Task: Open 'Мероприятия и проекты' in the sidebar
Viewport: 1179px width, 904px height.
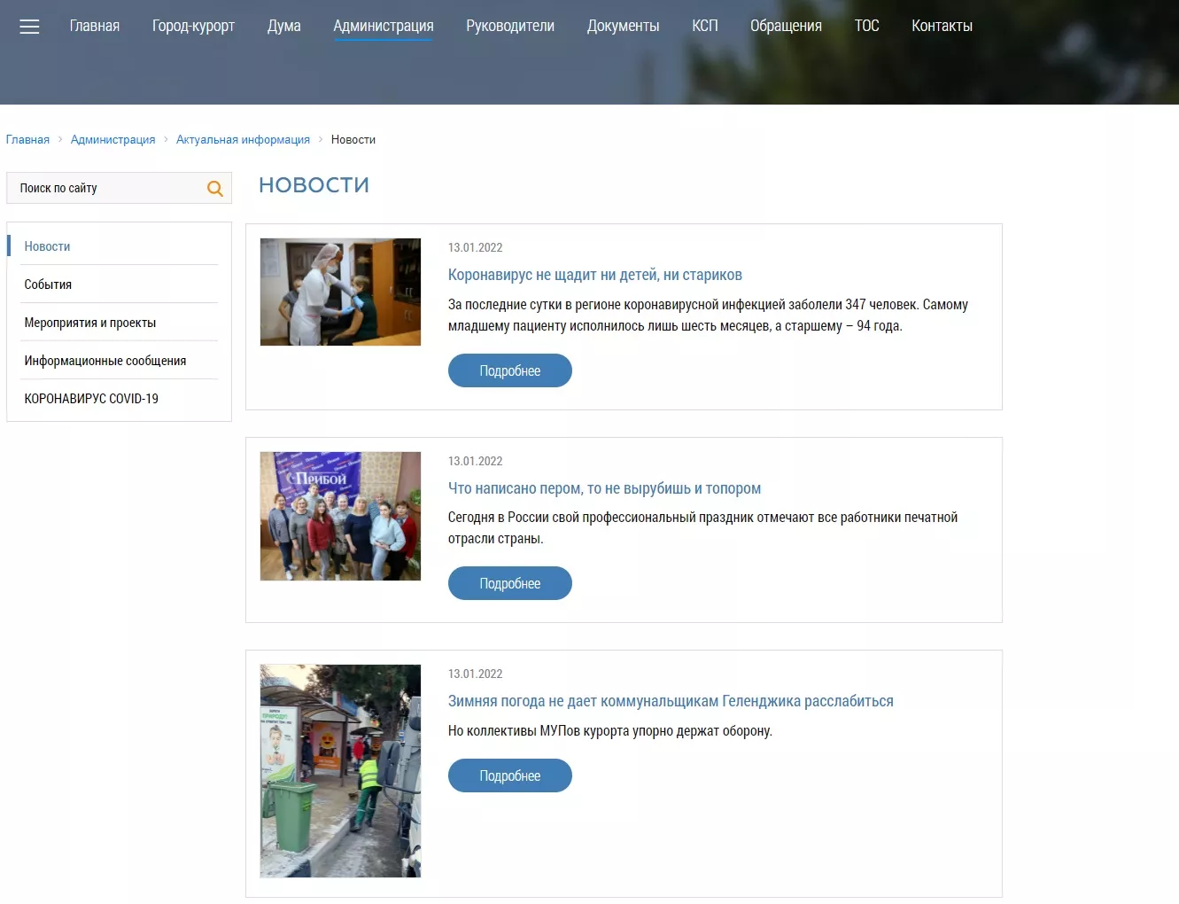Action: [x=89, y=323]
